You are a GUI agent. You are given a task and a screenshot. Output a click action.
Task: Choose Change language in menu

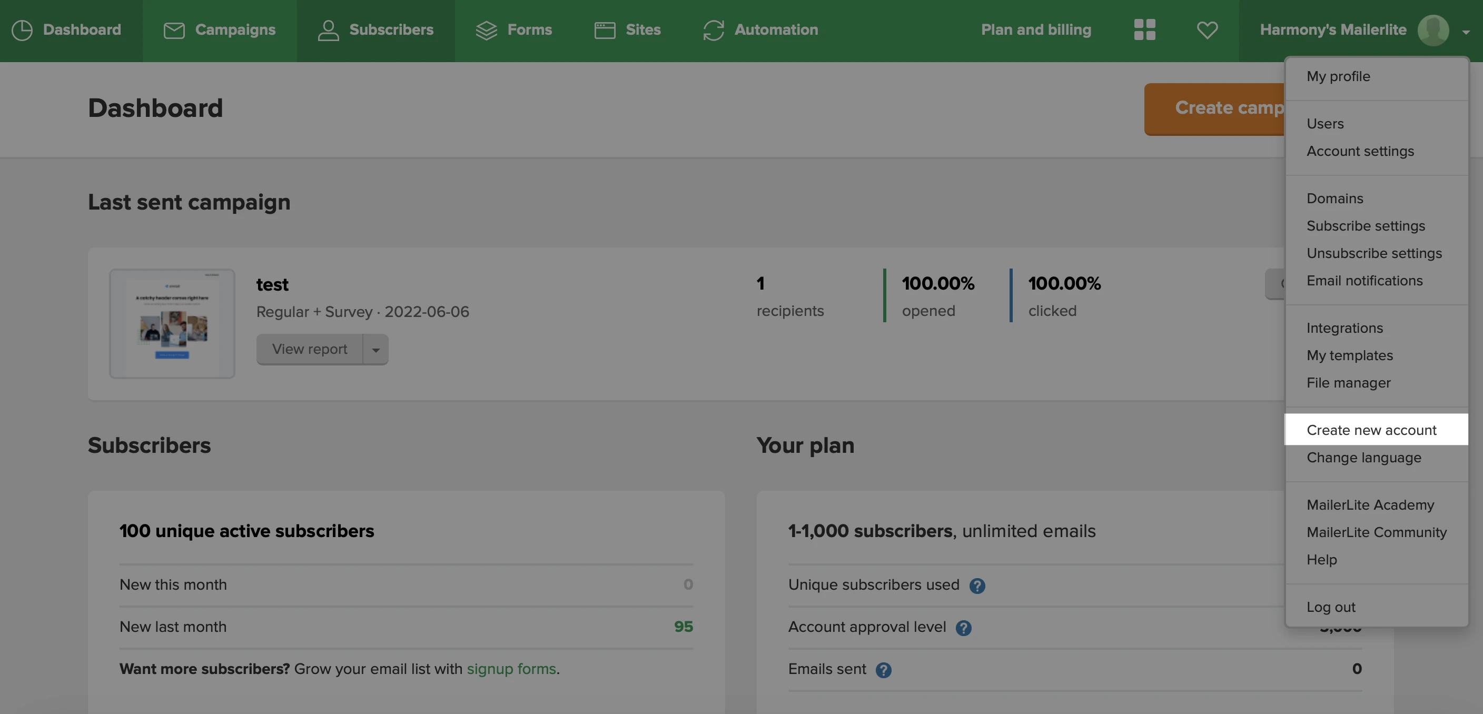1363,457
